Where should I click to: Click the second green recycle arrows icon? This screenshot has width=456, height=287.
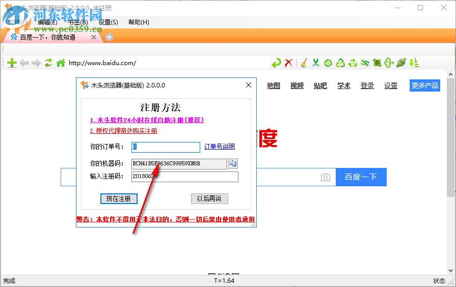coord(353,63)
